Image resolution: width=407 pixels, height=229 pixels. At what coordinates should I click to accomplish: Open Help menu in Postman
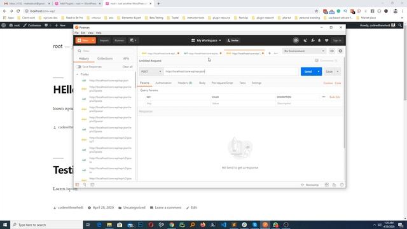click(x=99, y=33)
